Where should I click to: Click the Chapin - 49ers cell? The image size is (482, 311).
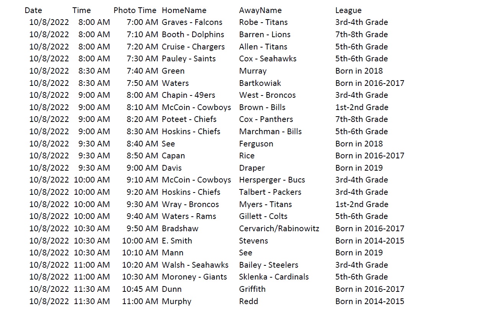(x=188, y=95)
